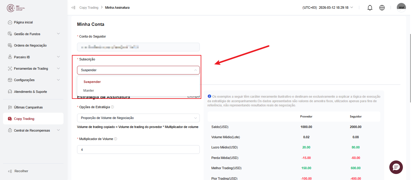Viewport: 411px width, 180px height.
Task: Open notifications bell icon
Action: click(x=370, y=8)
